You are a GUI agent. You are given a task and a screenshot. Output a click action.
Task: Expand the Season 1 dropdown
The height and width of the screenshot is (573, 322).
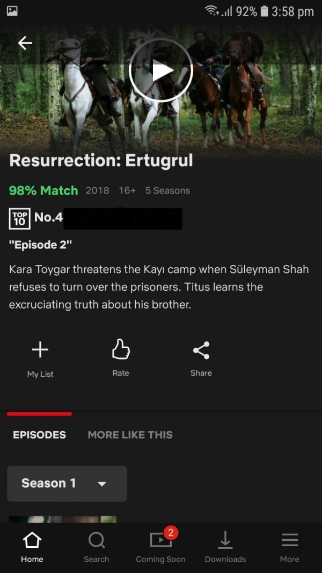(67, 483)
